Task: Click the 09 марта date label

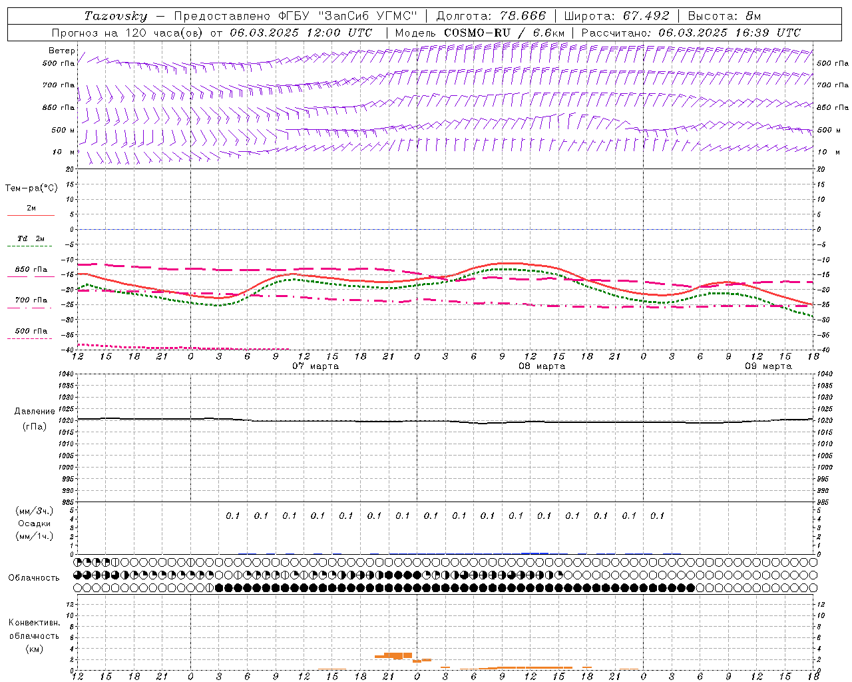Action: coord(768,366)
